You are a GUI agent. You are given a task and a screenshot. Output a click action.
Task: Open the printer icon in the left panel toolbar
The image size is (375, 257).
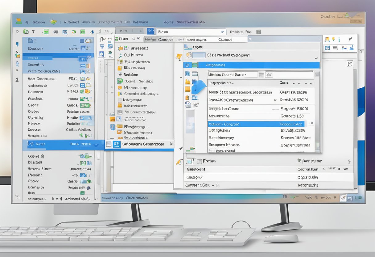(33, 31)
